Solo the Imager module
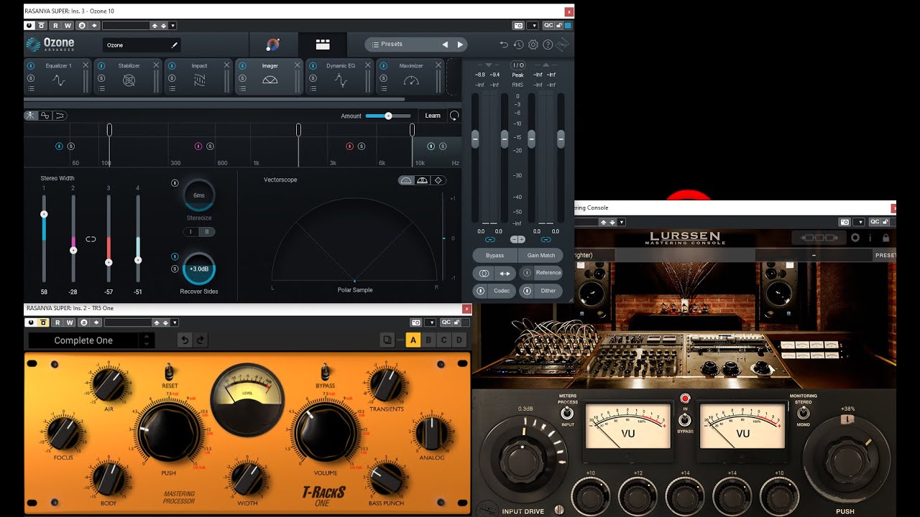 (x=242, y=78)
